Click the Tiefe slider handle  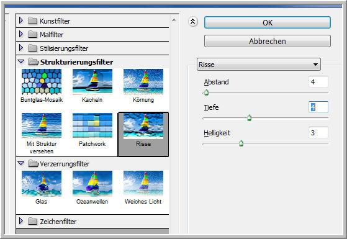click(249, 118)
